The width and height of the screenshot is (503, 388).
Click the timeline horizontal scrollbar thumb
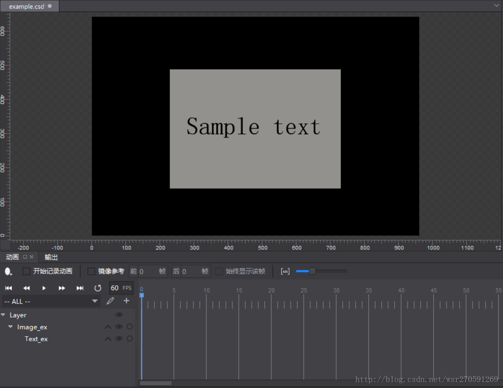[155, 383]
